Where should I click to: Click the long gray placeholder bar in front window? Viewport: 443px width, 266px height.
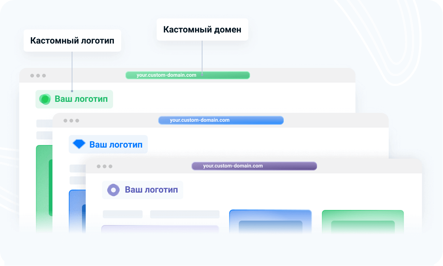coord(184,214)
